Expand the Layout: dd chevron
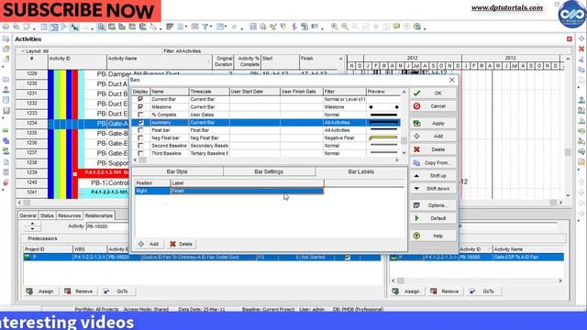 pos(22,51)
